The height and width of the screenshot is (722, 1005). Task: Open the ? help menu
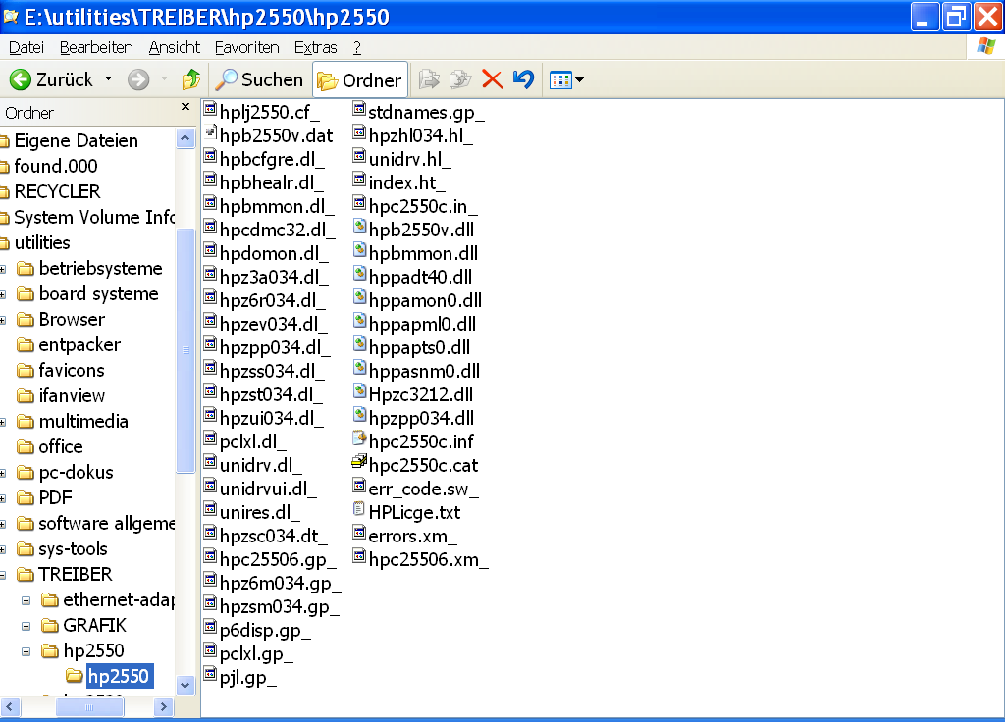pos(357,47)
